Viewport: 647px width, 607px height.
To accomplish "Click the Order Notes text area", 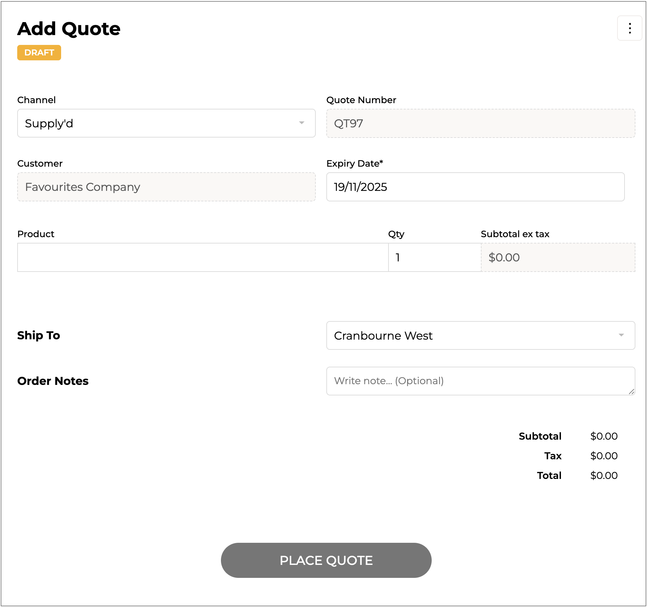I will point(480,381).
